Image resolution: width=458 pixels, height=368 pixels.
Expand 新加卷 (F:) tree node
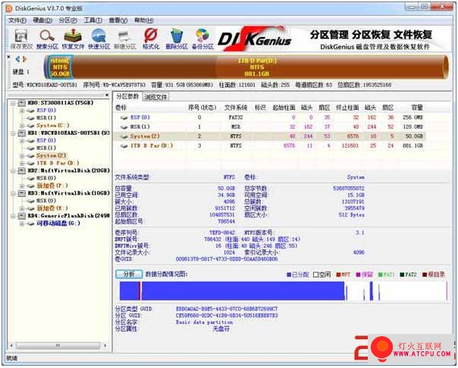[x=22, y=186]
